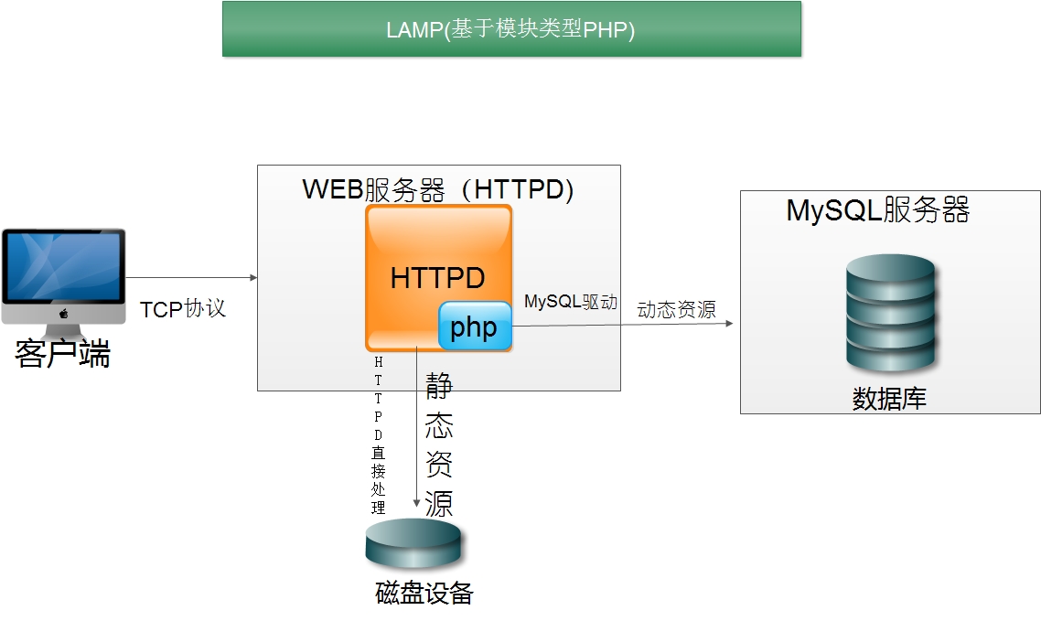Click the blue php module box

(475, 326)
